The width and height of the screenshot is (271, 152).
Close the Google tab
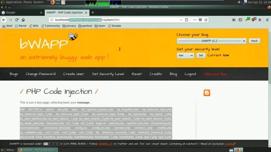coord(41,13)
